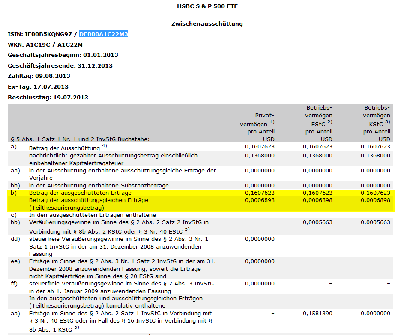Click the Geschäftsjahresbeginn 01.01.2013 line
The image size is (398, 335).
point(63,55)
